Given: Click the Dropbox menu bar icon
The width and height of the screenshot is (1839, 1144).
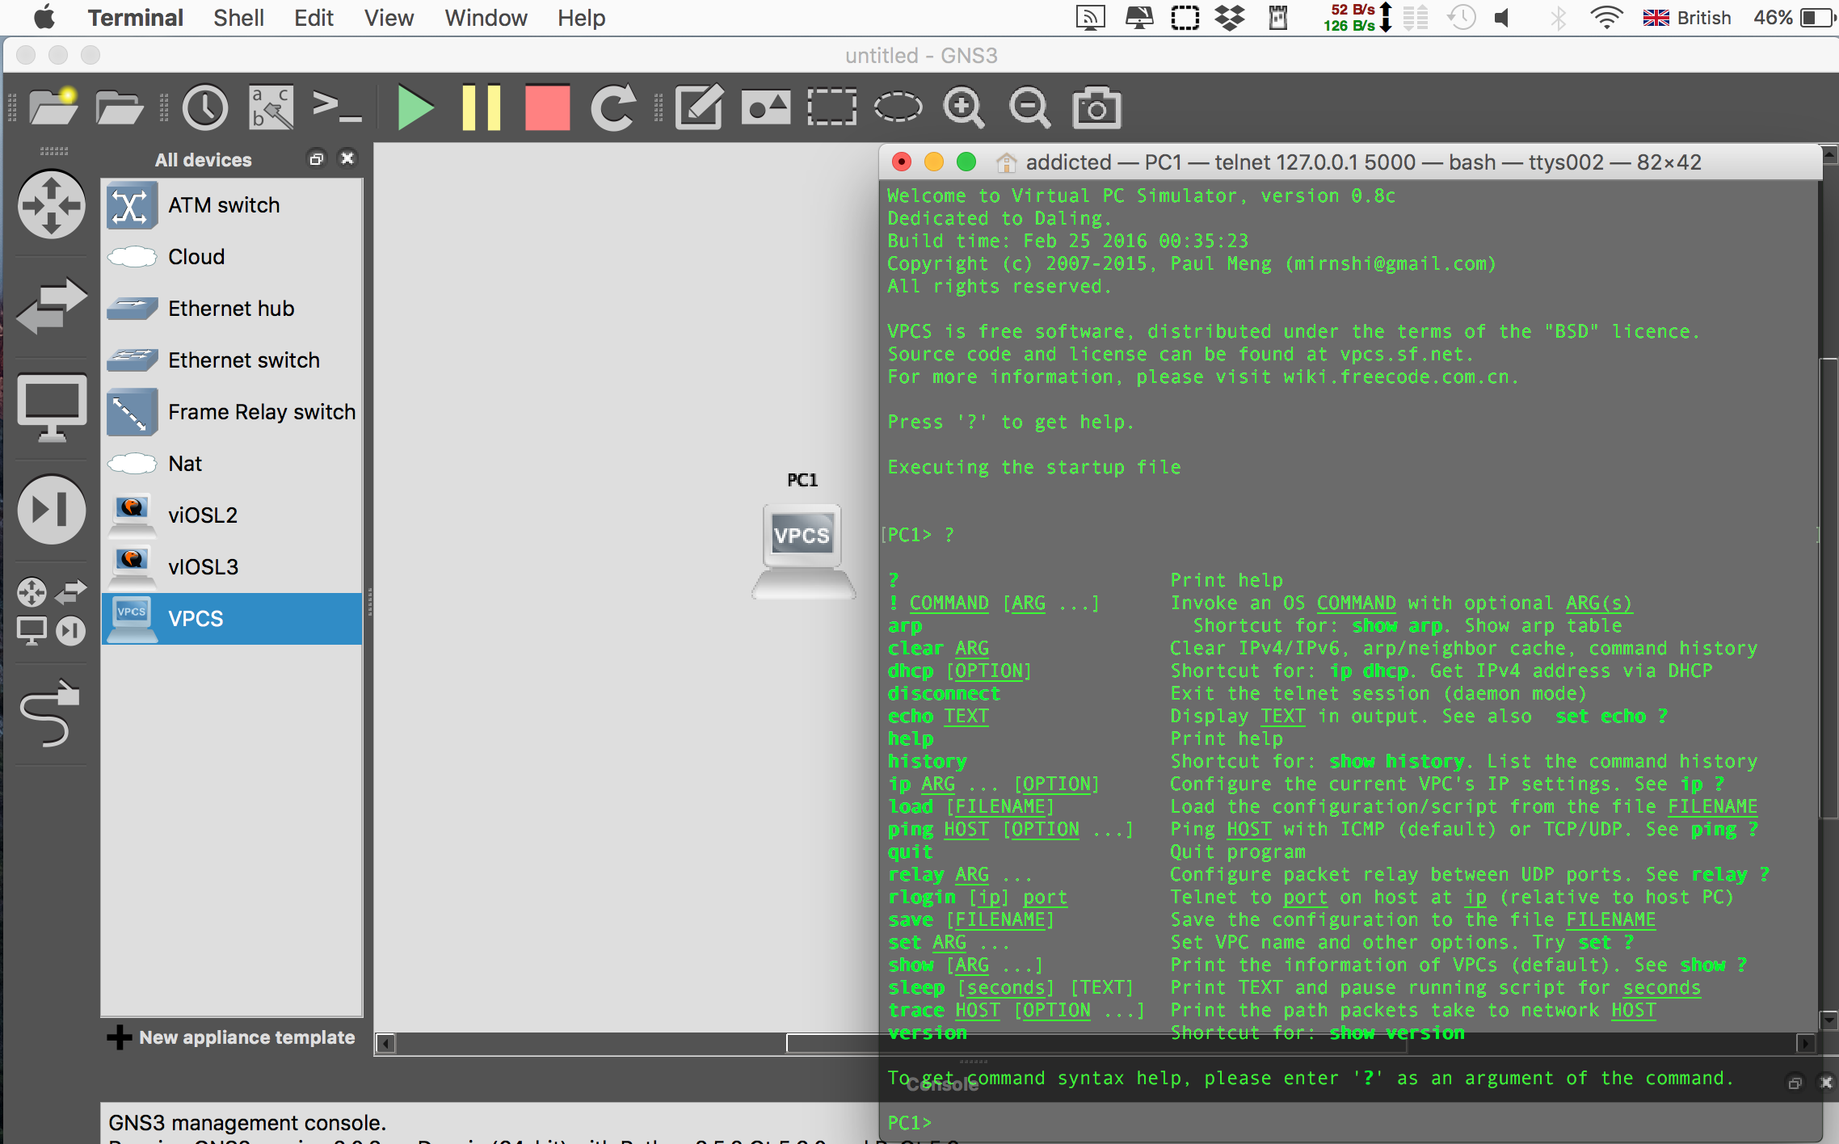Looking at the screenshot, I should click(1231, 18).
